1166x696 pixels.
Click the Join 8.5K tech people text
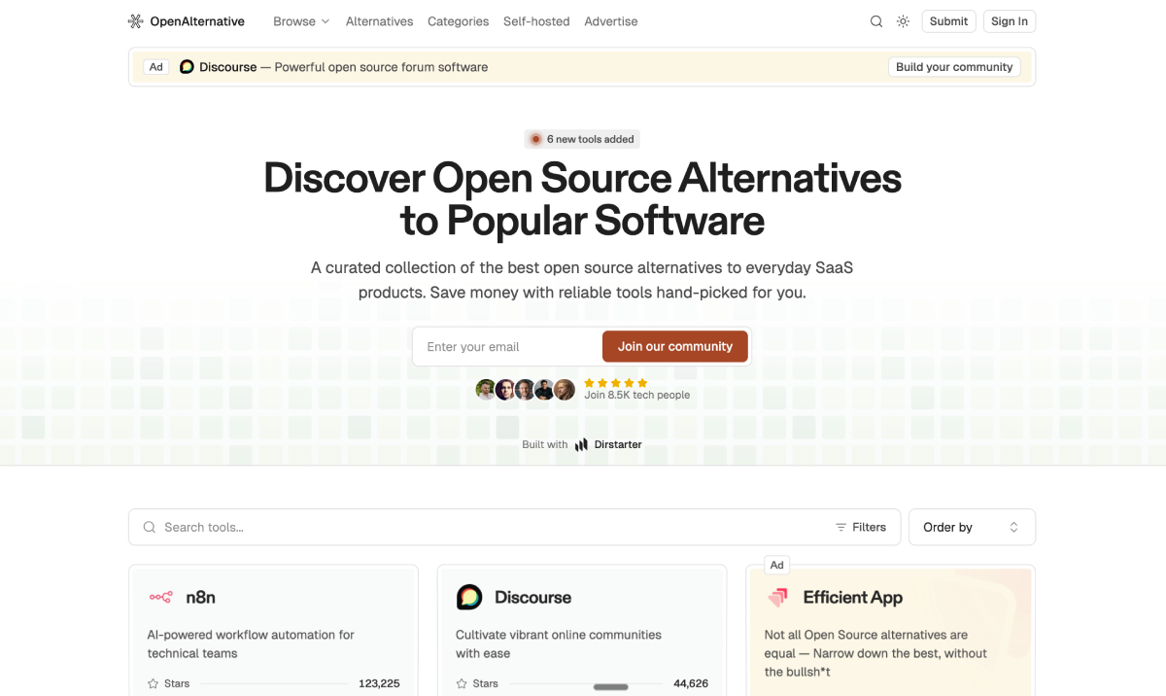pyautogui.click(x=636, y=395)
